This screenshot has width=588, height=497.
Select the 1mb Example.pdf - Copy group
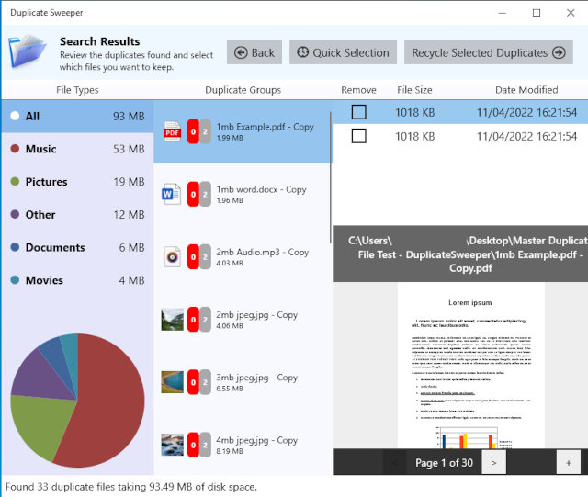[243, 131]
